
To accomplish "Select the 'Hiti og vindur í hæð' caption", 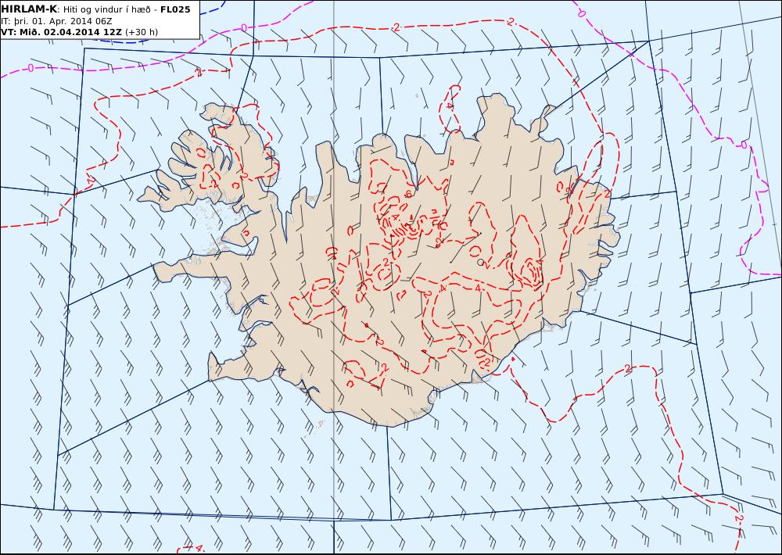I will pyautogui.click(x=106, y=9).
